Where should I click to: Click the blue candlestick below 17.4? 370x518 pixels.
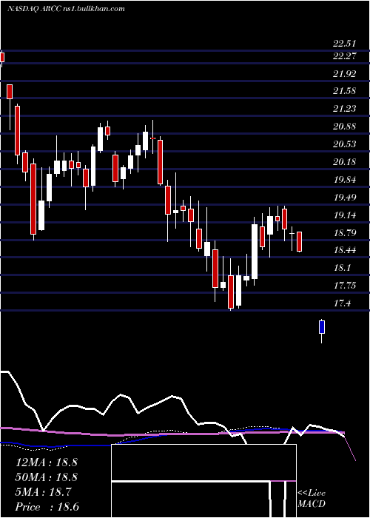(x=321, y=331)
